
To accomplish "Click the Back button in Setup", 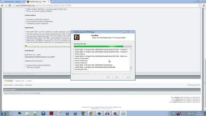I will 108,77.
